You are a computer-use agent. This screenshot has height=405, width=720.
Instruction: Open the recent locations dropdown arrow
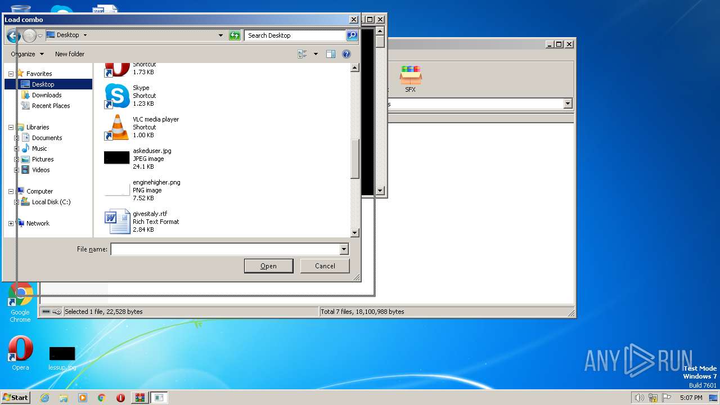coord(40,35)
